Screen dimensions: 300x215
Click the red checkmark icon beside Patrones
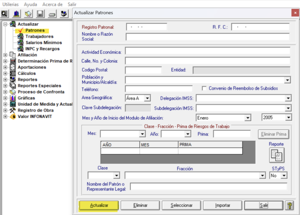[x=21, y=30]
